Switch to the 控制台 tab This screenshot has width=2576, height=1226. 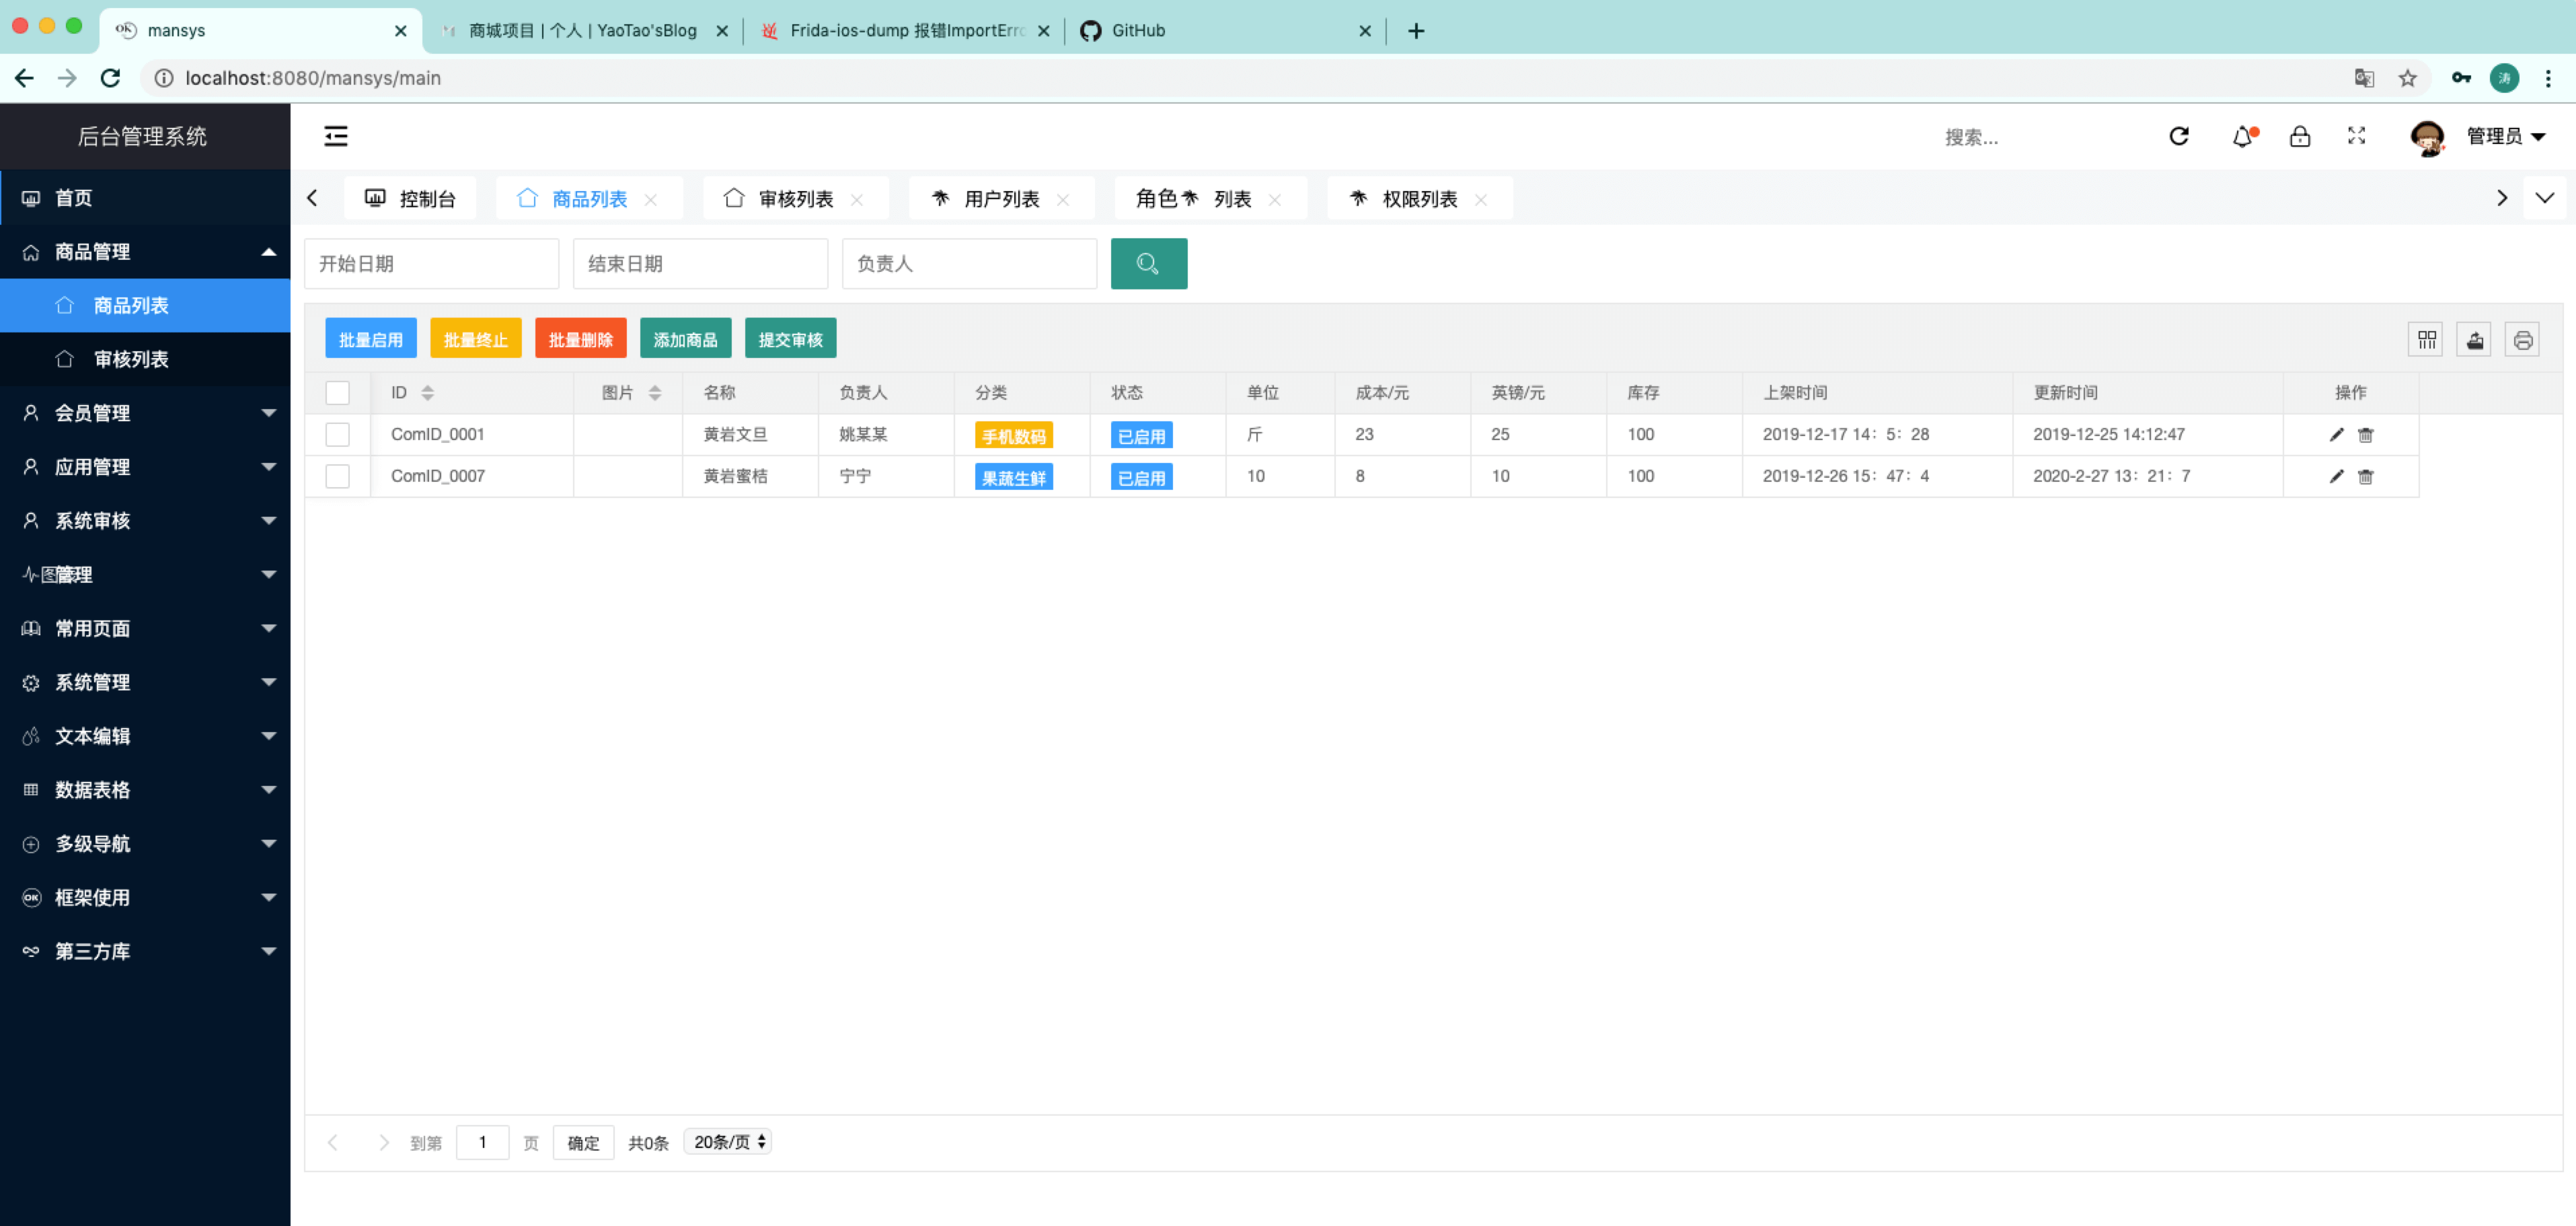pyautogui.click(x=410, y=198)
